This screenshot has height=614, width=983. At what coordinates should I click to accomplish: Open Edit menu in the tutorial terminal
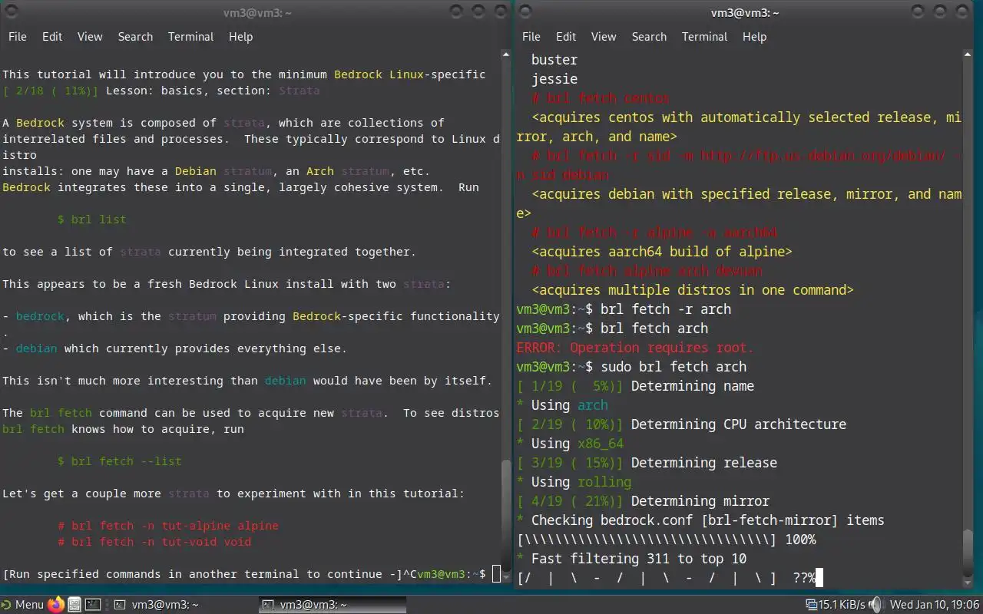click(x=52, y=37)
